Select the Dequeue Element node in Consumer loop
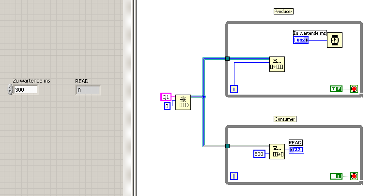 [277, 152]
